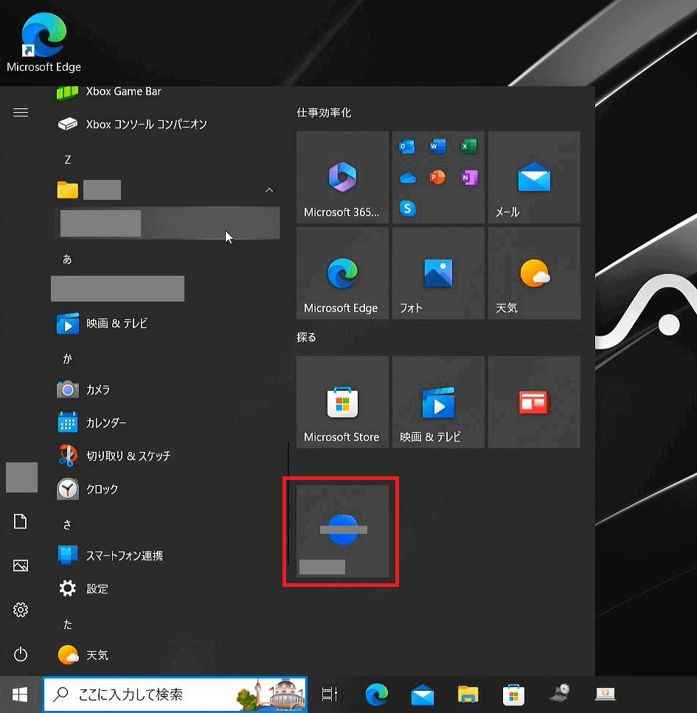
Task: Open File Explorer from the taskbar
Action: tap(468, 695)
